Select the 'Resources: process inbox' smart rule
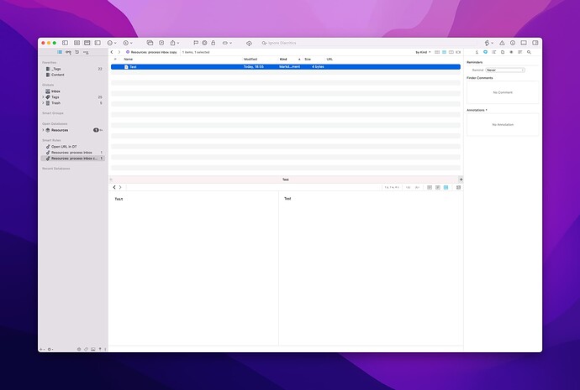 [x=73, y=153]
